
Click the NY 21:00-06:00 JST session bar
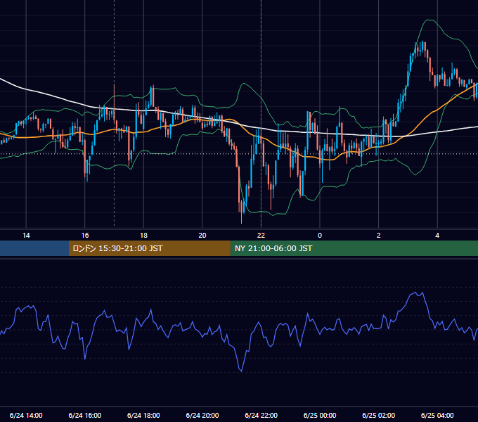click(x=354, y=248)
